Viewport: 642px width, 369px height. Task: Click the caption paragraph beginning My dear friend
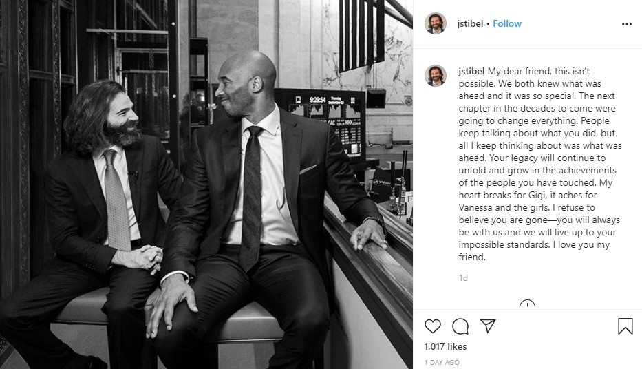tap(540, 164)
